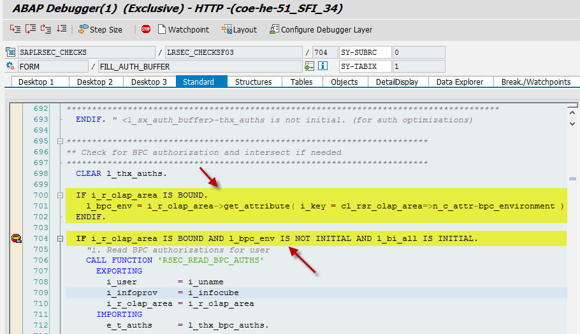Switch to the Desktop 1 tab
This screenshot has width=580, height=334.
(40, 82)
